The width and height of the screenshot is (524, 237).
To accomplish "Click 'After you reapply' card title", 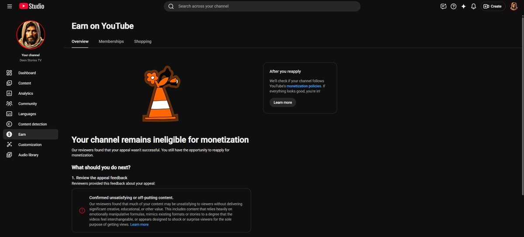I will (285, 71).
